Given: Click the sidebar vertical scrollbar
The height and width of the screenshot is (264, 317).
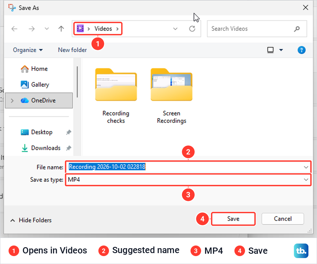Looking at the screenshot, I should (77, 82).
